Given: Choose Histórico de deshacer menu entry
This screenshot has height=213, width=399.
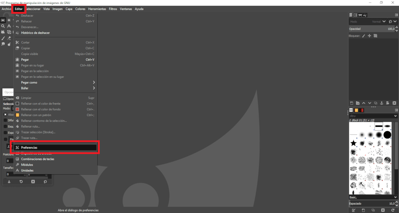Looking at the screenshot, I should click(x=55, y=33).
